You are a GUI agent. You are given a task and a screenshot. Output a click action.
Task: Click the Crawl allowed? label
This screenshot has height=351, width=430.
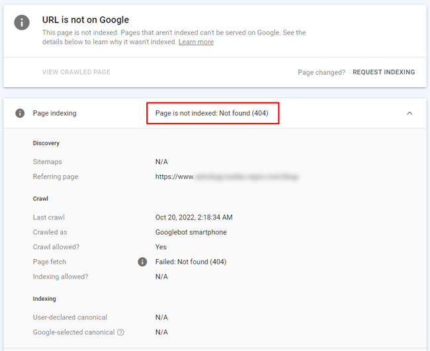tap(58, 247)
